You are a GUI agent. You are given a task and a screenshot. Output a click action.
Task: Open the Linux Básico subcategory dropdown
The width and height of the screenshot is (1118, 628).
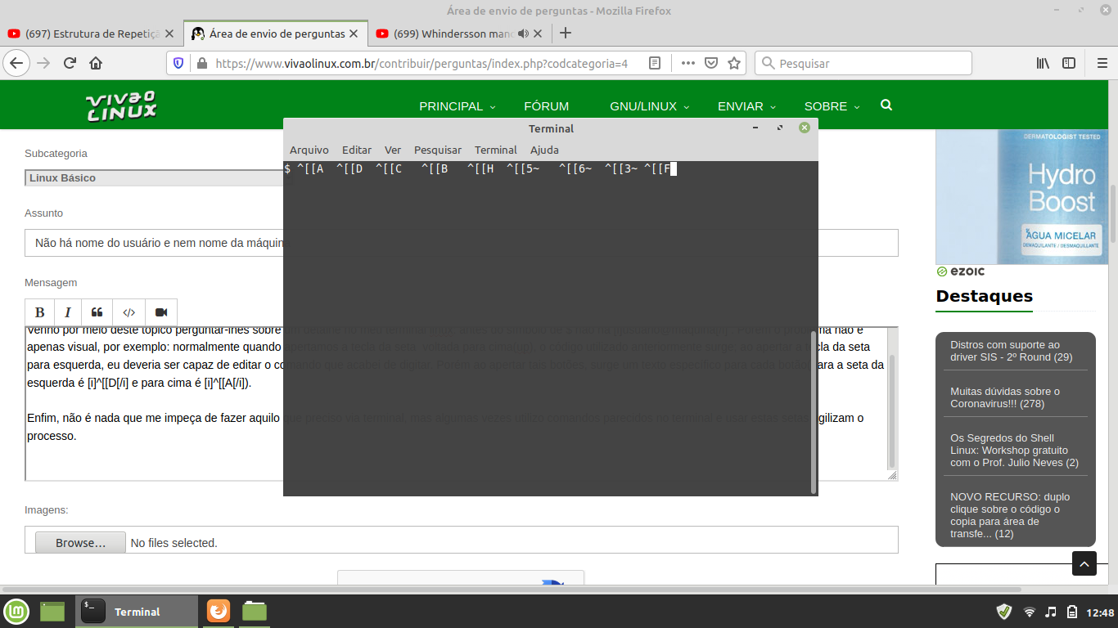(154, 177)
